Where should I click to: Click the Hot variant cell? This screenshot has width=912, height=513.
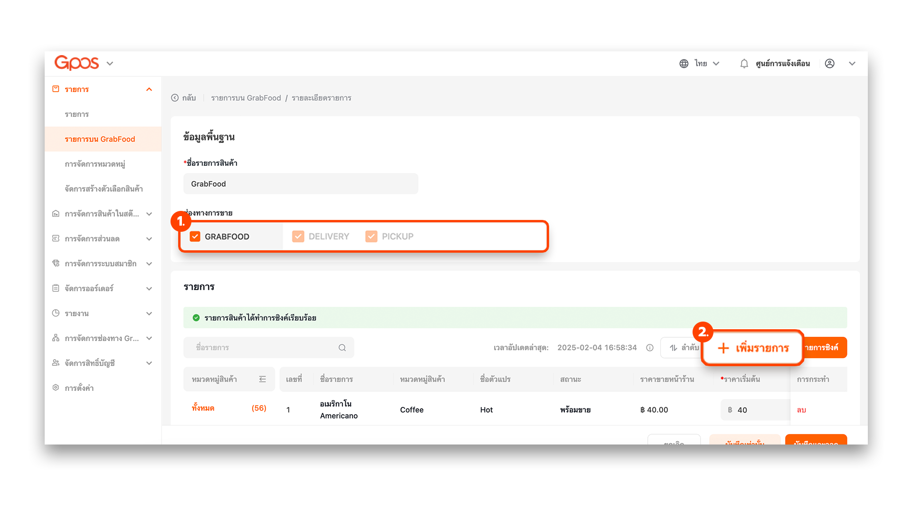click(486, 410)
